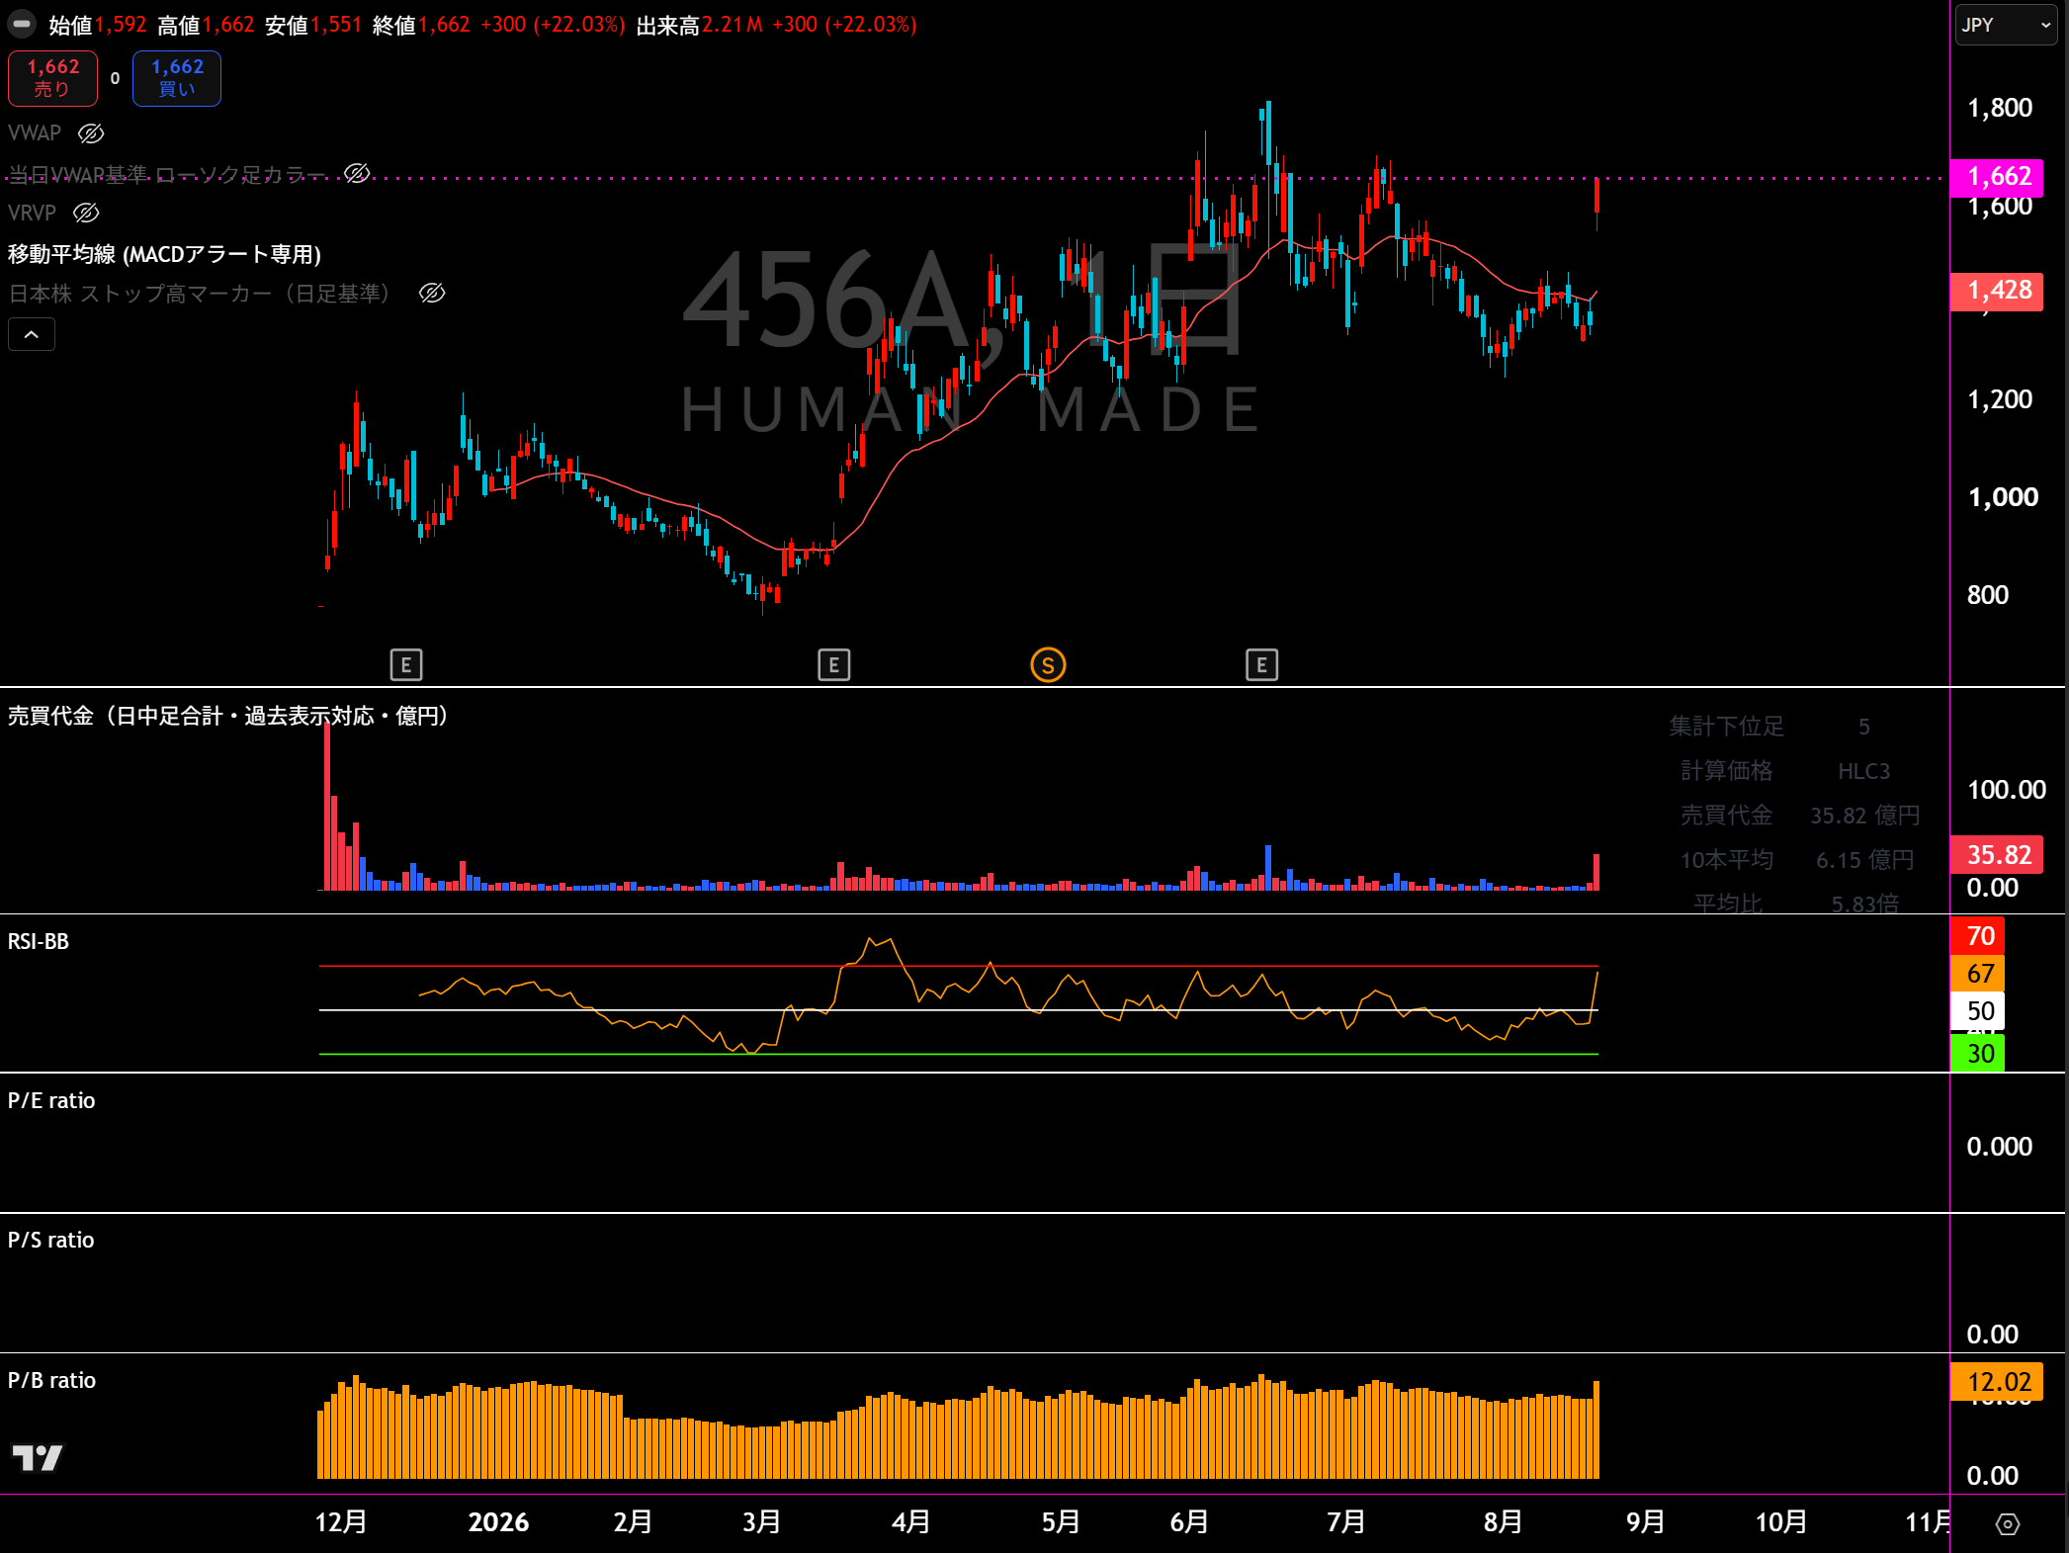The width and height of the screenshot is (2069, 1553).
Task: Select the RSI-BB pane title
Action: pyautogui.click(x=39, y=941)
